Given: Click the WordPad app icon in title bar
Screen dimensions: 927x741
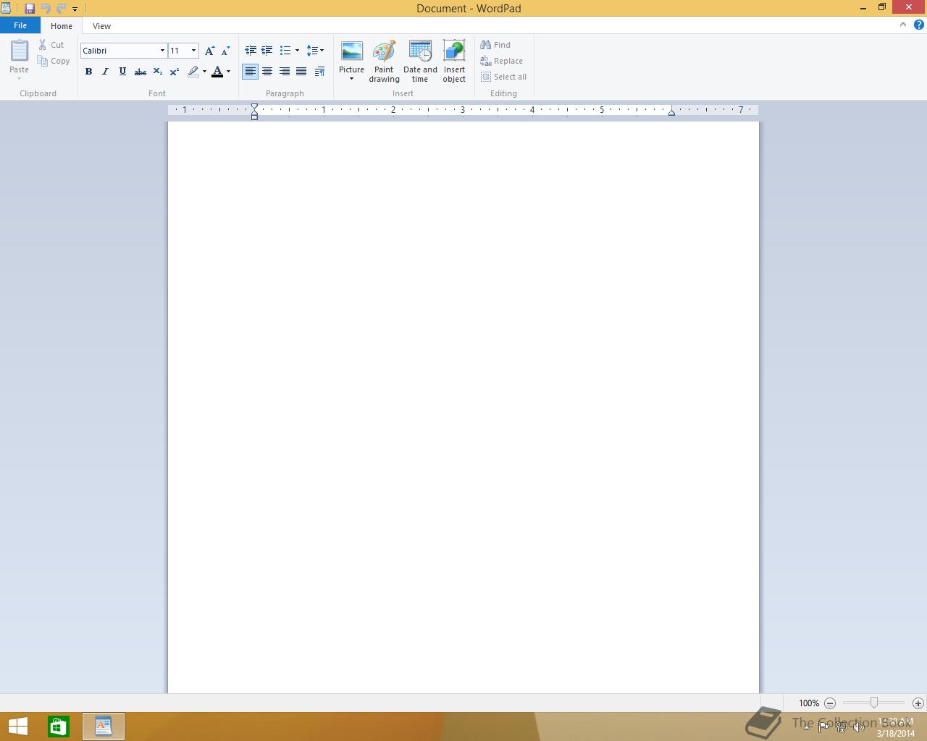Looking at the screenshot, I should pyautogui.click(x=6, y=9).
